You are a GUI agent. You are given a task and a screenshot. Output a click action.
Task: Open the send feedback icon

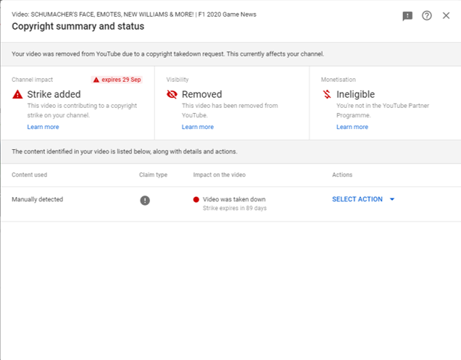(x=407, y=16)
